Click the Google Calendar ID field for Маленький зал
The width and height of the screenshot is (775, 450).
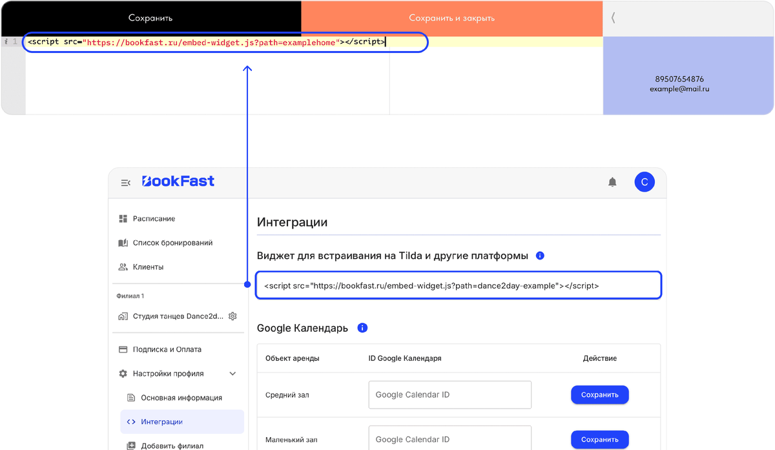click(449, 438)
